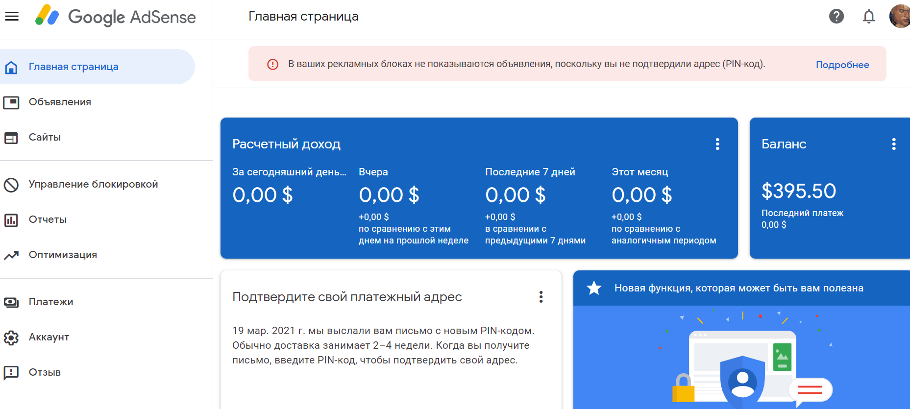Viewport: 910px width, 409px height.
Task: Click the Новая функция card heading
Action: coord(739,288)
